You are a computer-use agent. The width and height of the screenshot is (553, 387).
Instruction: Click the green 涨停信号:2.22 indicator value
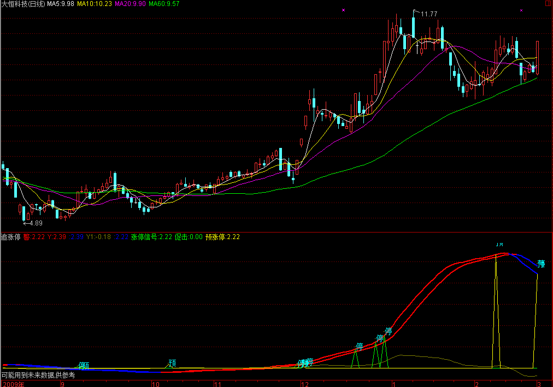[x=151, y=237]
